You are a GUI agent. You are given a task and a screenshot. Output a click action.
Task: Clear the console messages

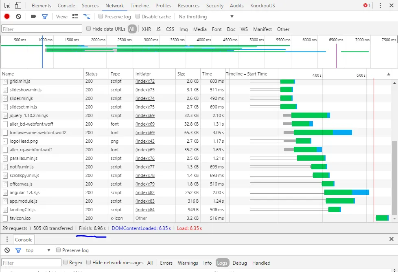pos(7,250)
